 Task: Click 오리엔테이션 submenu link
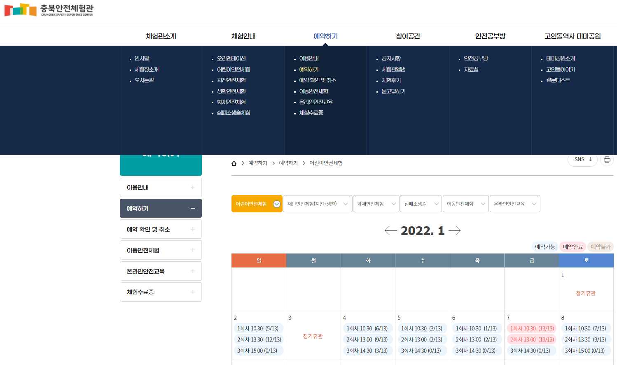pos(231,58)
